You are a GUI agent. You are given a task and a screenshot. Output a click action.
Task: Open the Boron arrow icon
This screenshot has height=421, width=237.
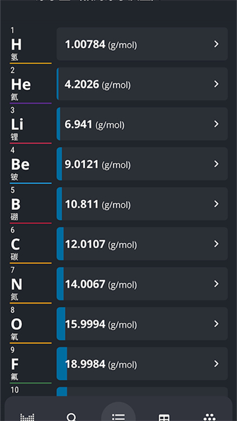(217, 204)
